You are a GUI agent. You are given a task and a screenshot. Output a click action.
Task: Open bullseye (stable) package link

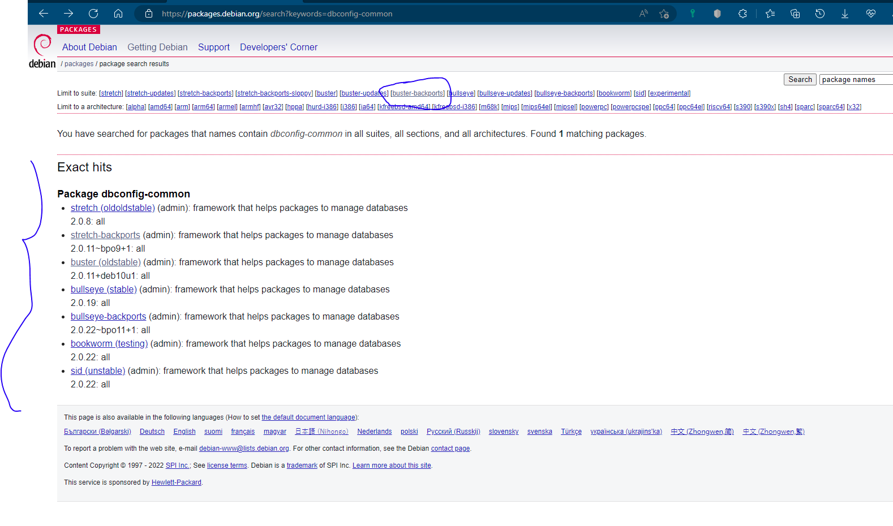tap(104, 290)
